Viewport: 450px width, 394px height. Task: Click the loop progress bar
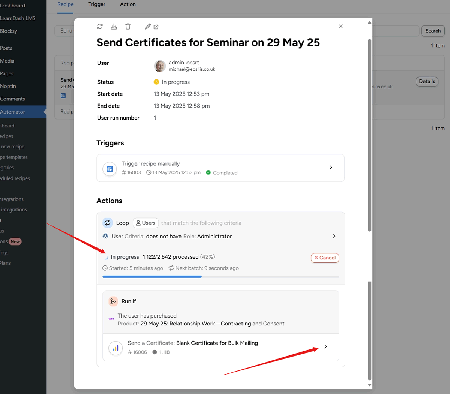pyautogui.click(x=220, y=277)
